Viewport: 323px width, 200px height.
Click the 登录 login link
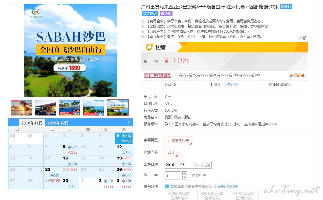point(174,186)
